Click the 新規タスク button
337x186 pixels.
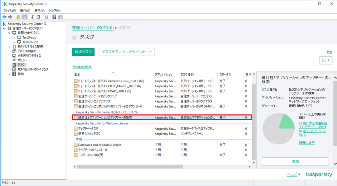83,52
